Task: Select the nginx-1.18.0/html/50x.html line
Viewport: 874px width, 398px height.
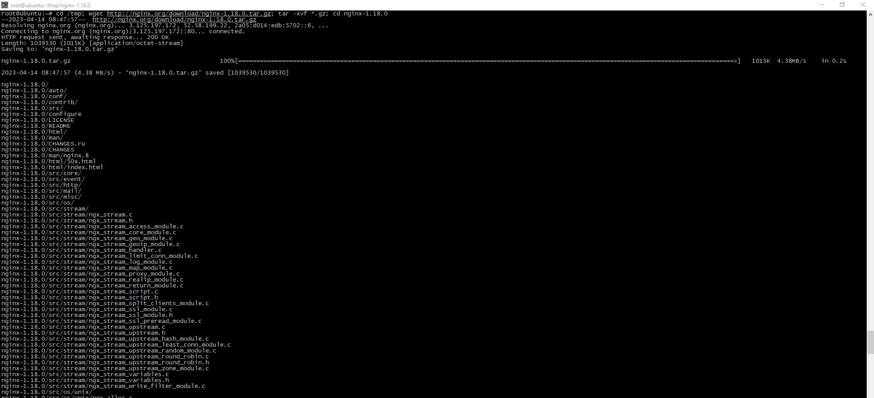Action: click(x=49, y=161)
